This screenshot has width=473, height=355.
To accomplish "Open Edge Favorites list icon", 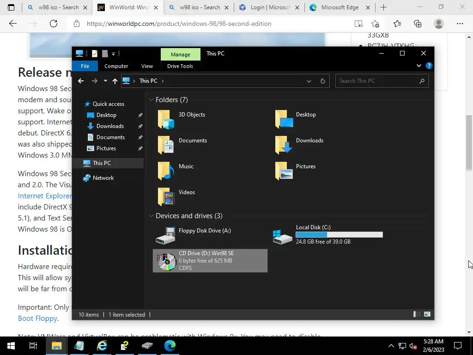I will [397, 24].
